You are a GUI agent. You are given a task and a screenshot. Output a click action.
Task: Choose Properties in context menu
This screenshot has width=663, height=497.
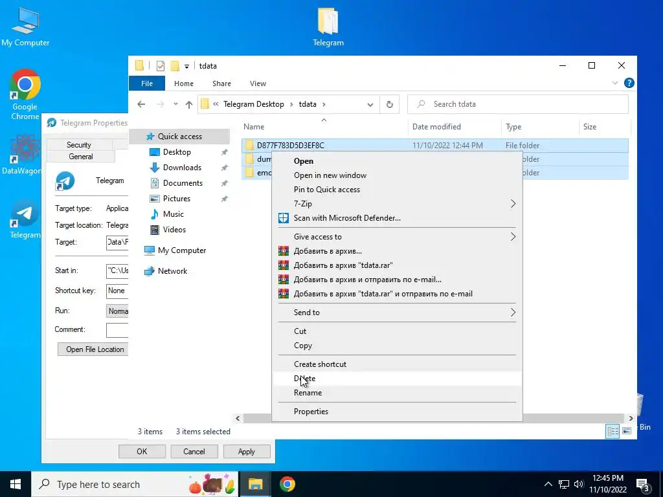(397, 411)
